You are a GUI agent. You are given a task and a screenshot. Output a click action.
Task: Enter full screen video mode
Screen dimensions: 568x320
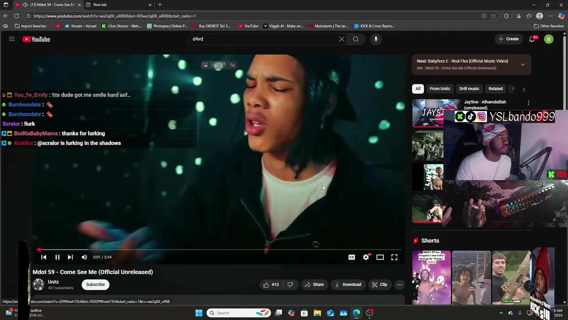(x=394, y=257)
